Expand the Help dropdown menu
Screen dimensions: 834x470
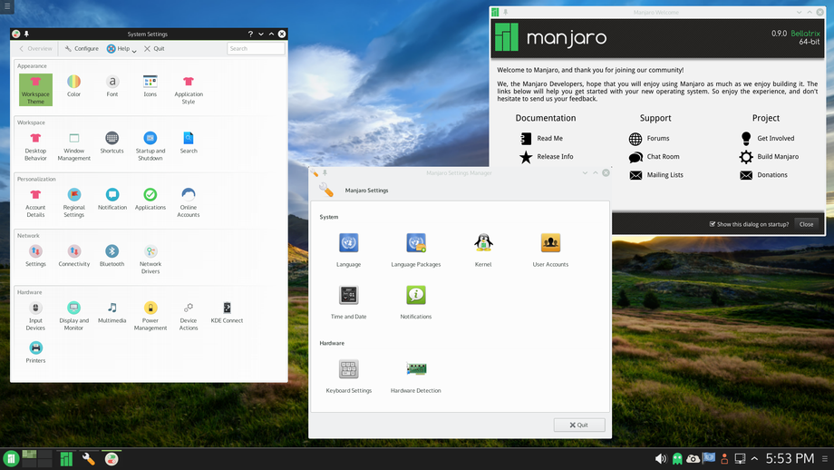click(121, 49)
